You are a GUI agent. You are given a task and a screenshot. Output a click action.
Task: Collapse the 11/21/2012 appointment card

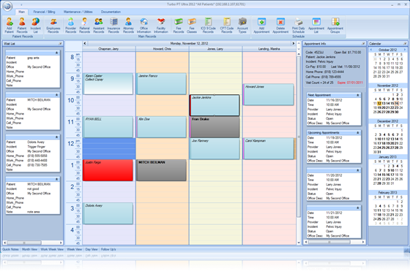(x=358, y=208)
